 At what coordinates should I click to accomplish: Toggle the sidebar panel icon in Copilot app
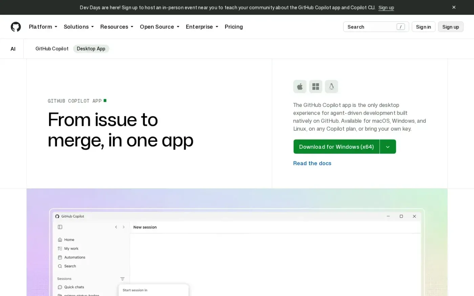(60, 227)
